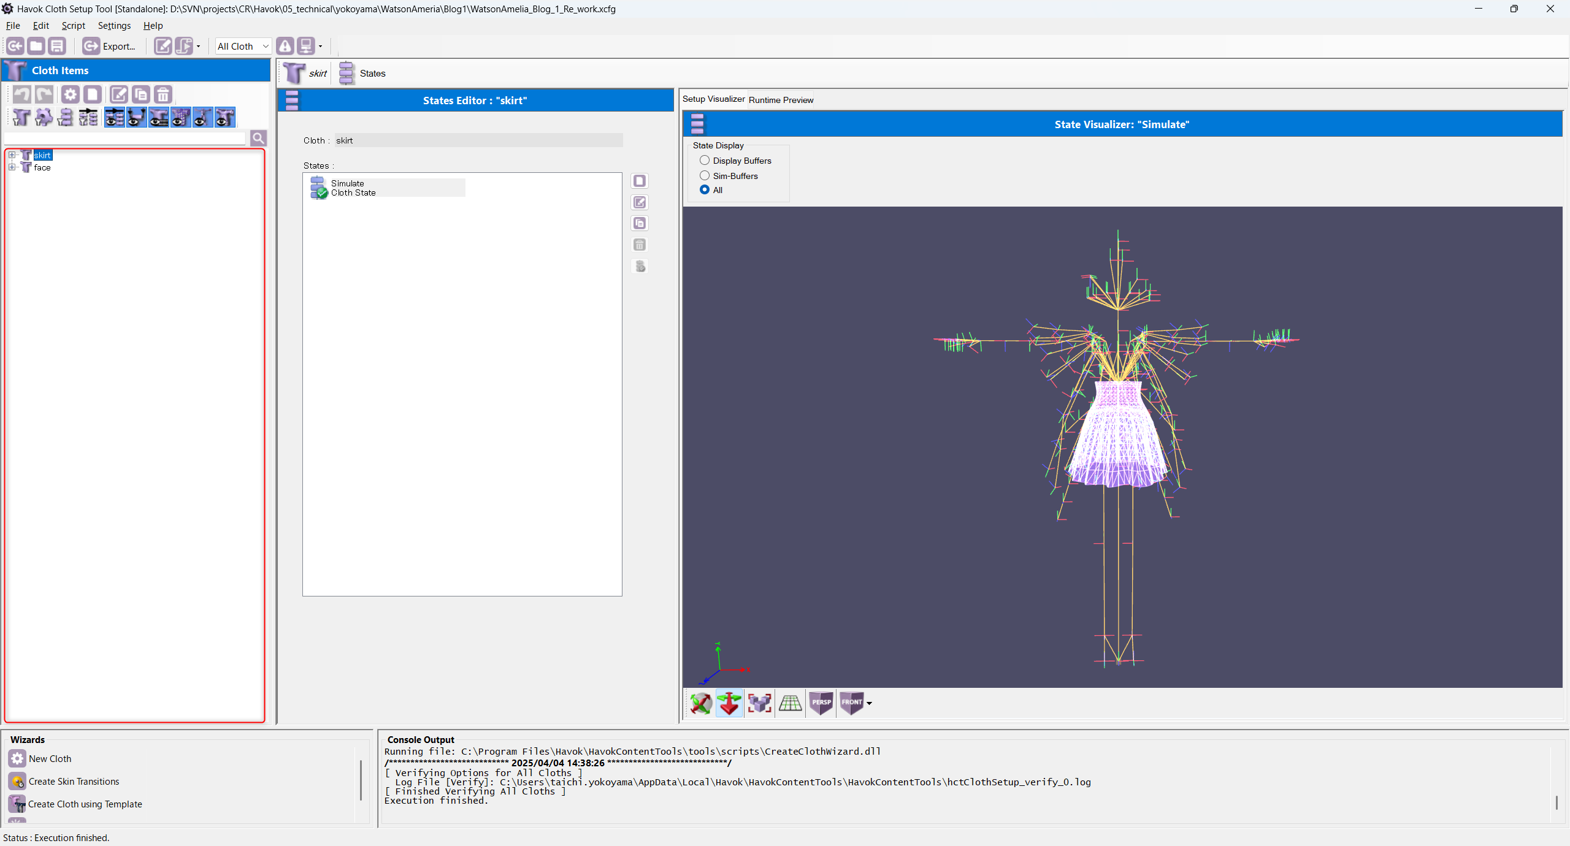Launch the Create Skin Transitions wizard
The image size is (1570, 846).
(64, 782)
